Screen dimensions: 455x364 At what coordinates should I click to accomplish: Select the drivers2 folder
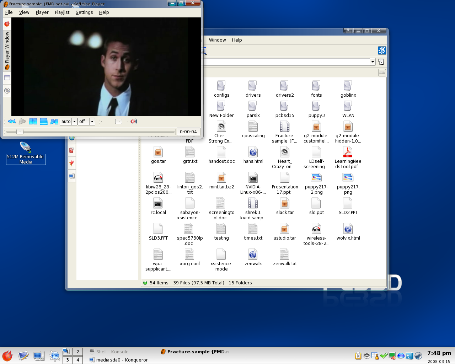click(285, 89)
